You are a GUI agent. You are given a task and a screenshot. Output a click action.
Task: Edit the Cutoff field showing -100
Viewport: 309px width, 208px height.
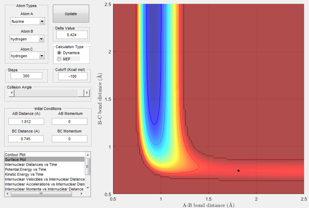(73, 76)
